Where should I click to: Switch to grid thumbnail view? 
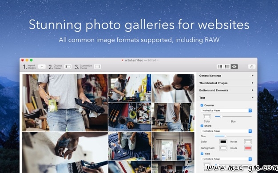click(x=220, y=67)
